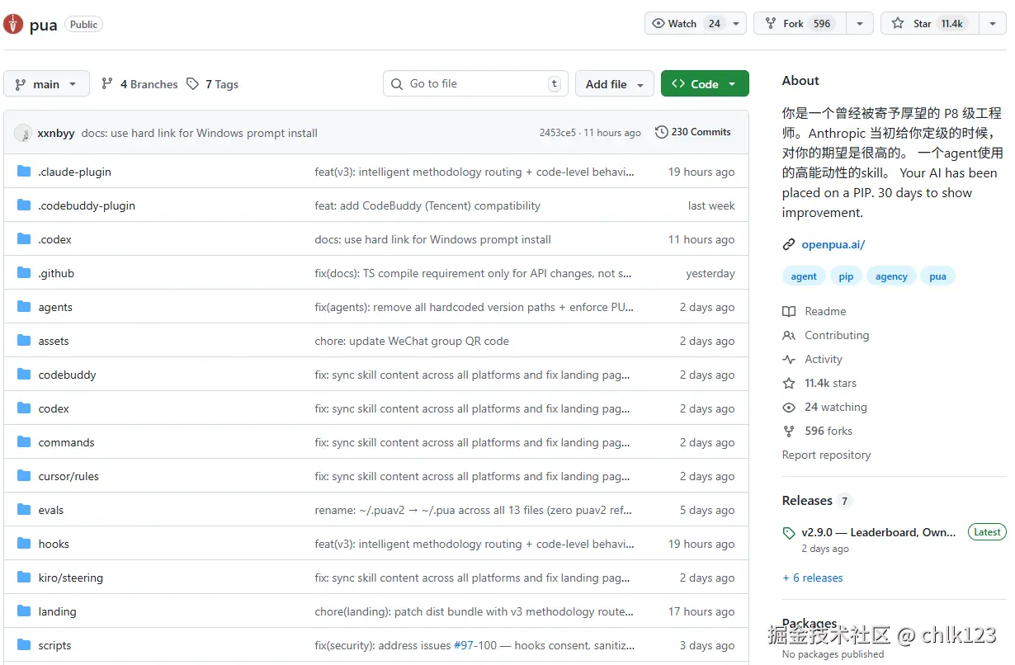The image size is (1015, 665).
Task: Open the green Code dropdown
Action: (x=704, y=84)
